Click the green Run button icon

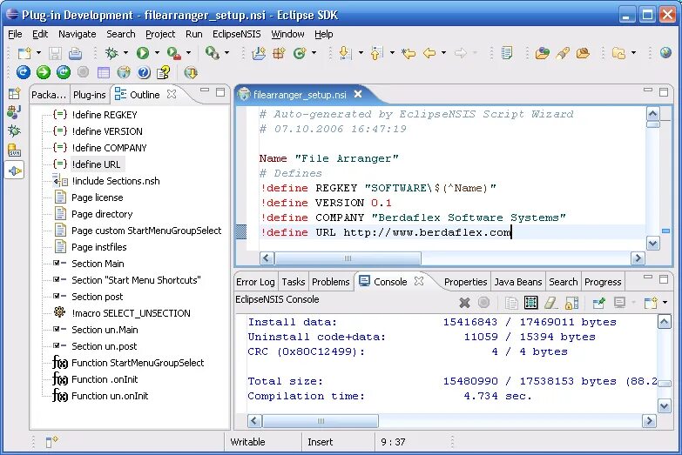coord(143,53)
